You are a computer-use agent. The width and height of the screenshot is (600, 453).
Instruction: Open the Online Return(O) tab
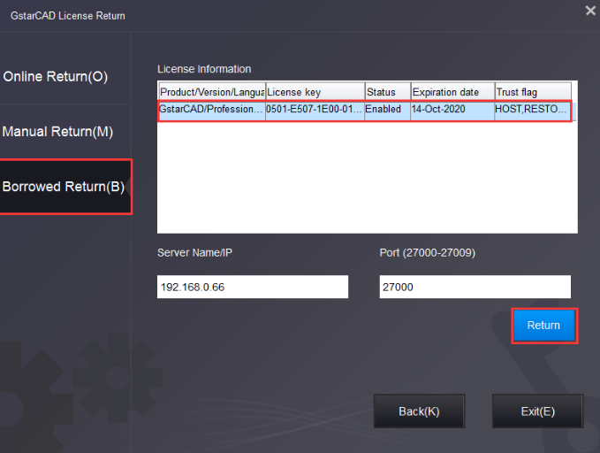pos(65,76)
